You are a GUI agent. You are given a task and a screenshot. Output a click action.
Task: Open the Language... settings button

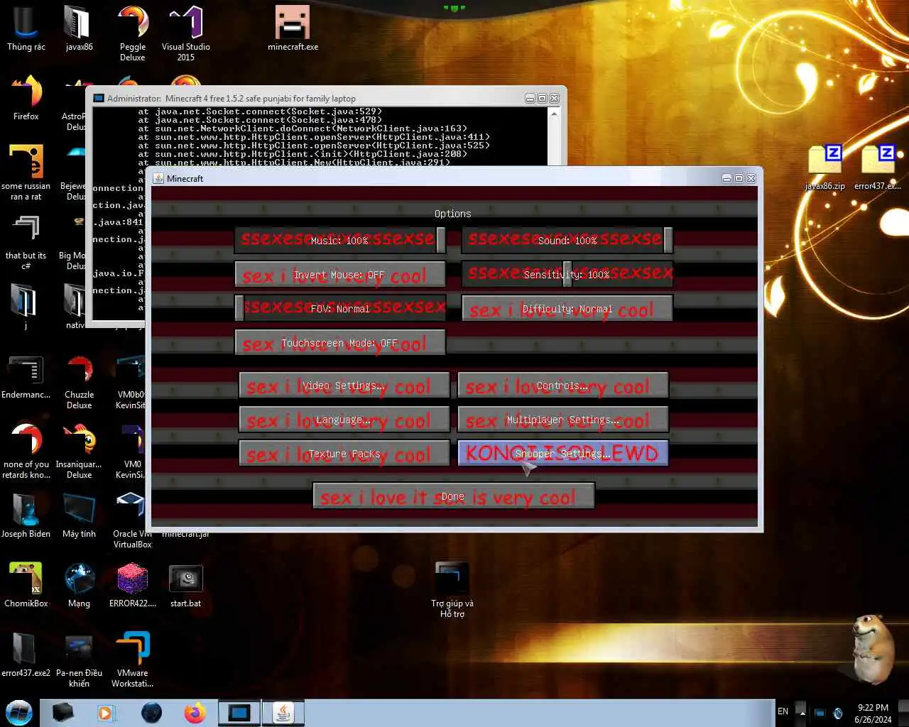[x=344, y=420]
